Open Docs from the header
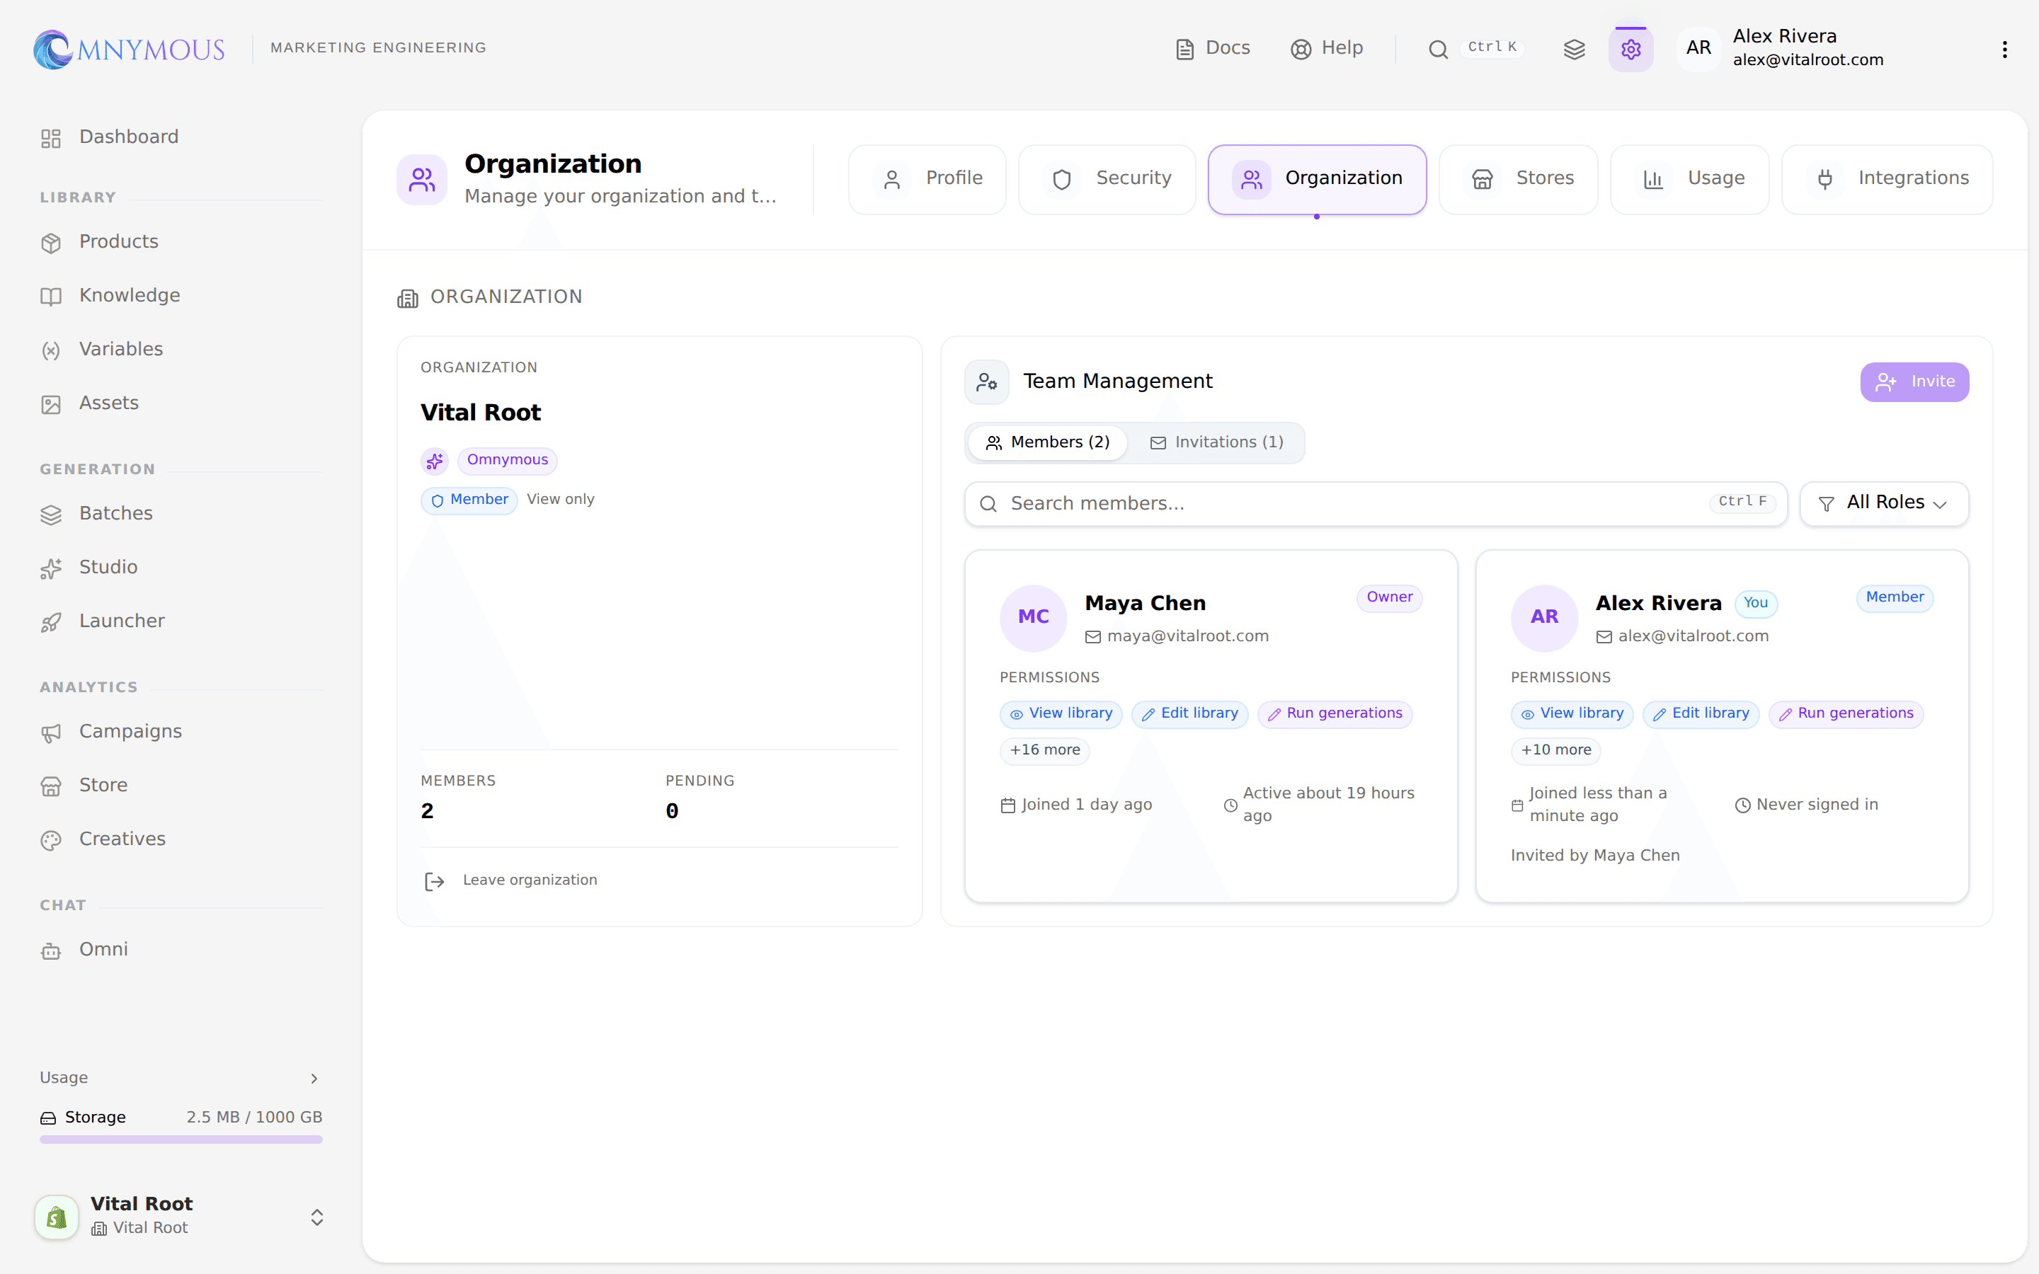This screenshot has width=2039, height=1274. (x=1213, y=48)
